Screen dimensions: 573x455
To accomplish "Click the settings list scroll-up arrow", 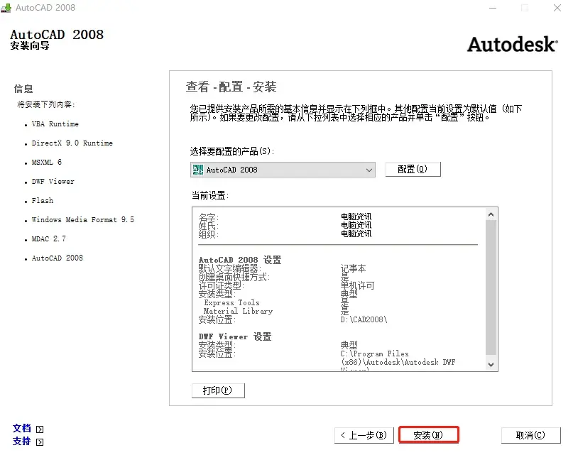I will pos(491,214).
